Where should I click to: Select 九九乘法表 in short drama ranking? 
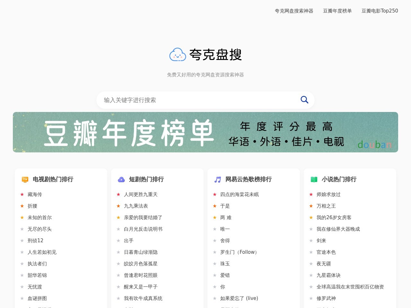tap(136, 206)
